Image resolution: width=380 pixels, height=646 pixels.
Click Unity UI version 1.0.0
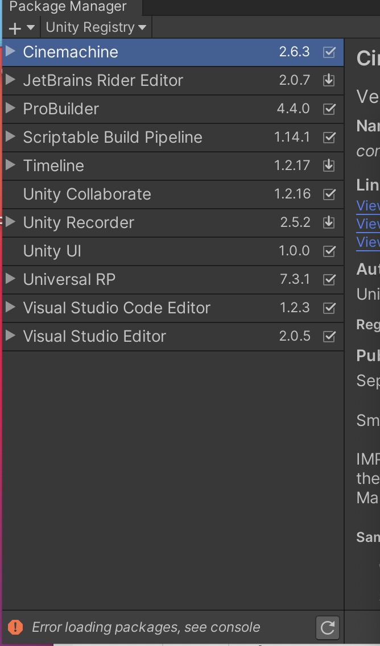click(x=294, y=250)
